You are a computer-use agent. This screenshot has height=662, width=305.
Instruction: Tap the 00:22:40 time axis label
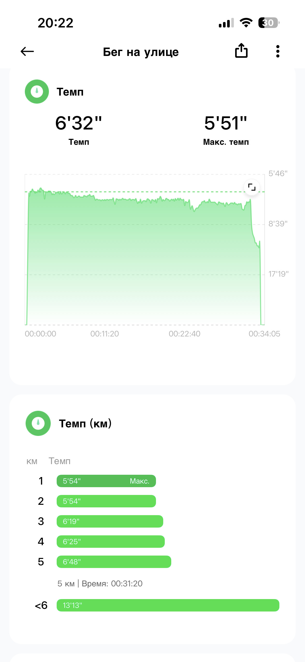click(x=184, y=334)
